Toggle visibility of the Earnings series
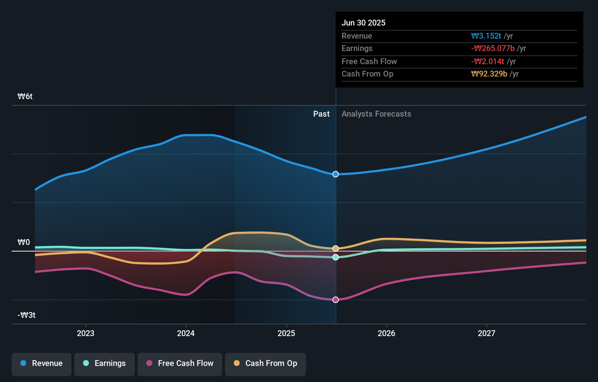 point(105,364)
